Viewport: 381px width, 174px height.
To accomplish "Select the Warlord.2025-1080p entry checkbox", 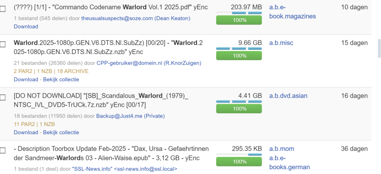I will [x=2, y=44].
